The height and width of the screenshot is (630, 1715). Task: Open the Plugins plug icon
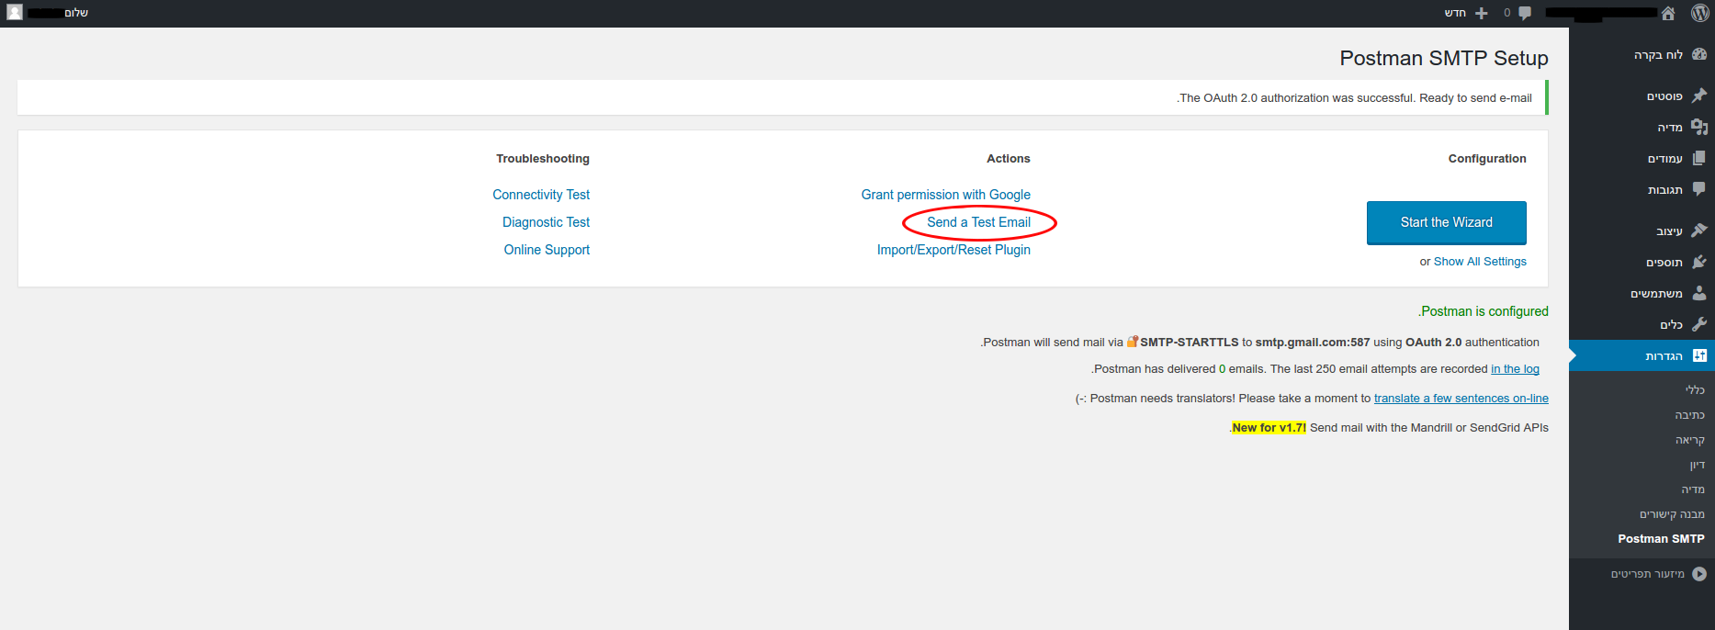(1699, 263)
